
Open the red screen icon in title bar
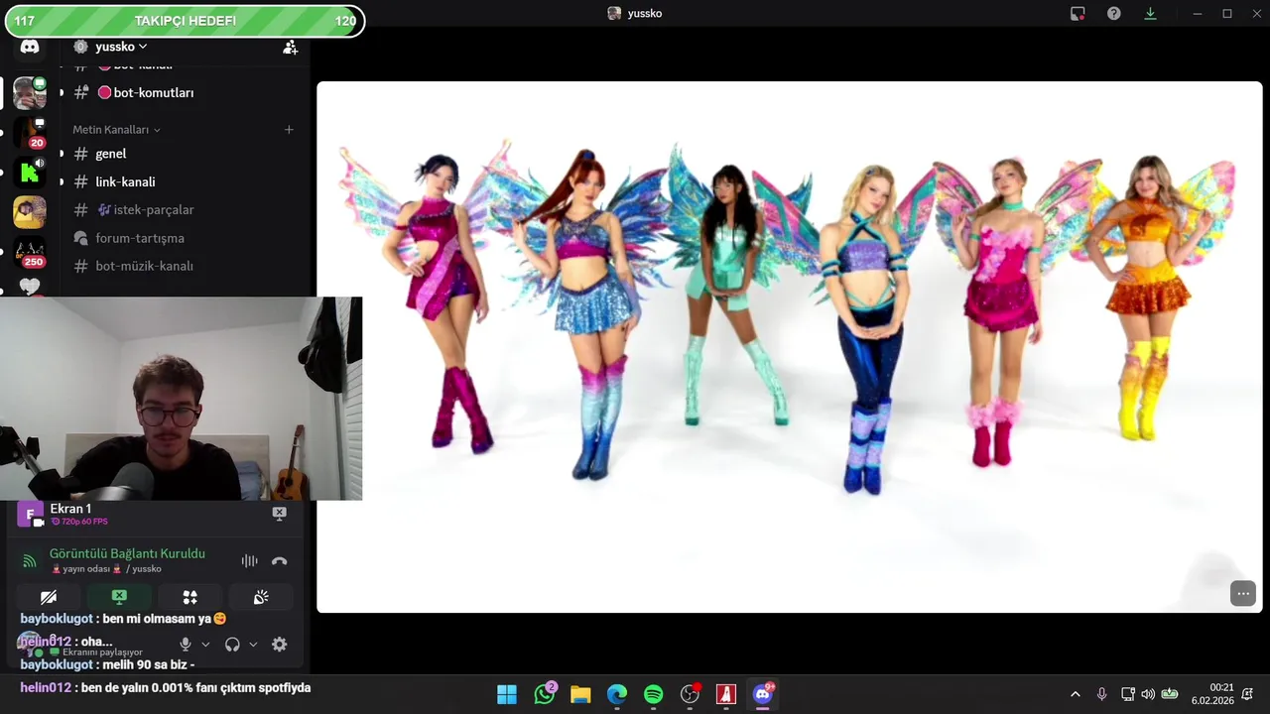click(x=1078, y=13)
